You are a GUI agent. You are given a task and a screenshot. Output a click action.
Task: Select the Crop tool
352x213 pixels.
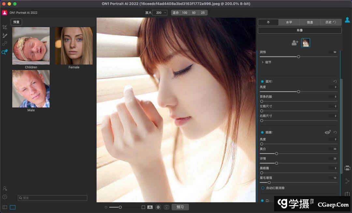(x=5, y=27)
